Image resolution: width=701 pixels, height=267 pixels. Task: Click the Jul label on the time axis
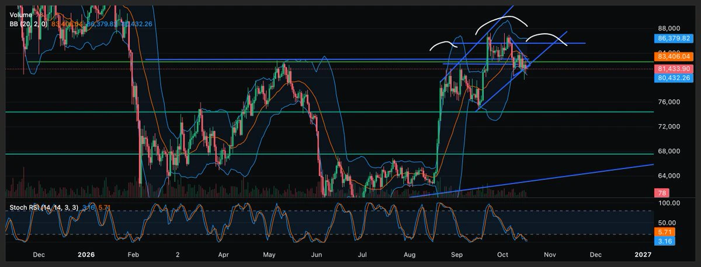click(362, 255)
